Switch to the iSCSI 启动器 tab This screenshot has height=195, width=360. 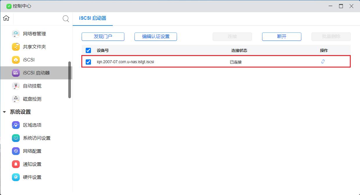(x=92, y=18)
